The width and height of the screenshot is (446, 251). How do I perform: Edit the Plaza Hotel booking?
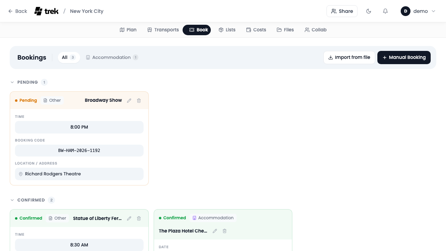point(215,231)
